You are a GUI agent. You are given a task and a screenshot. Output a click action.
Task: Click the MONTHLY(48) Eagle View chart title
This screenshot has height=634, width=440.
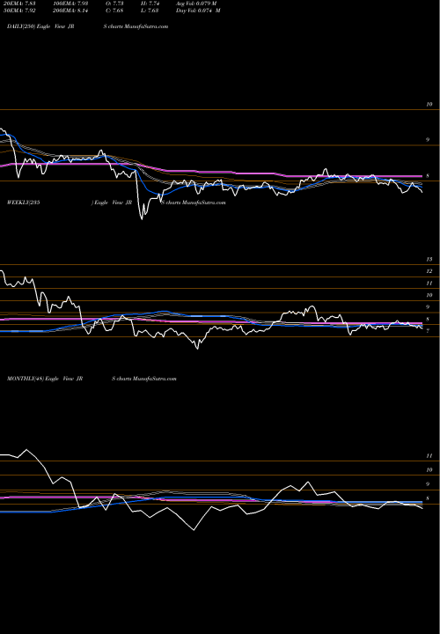[92, 379]
